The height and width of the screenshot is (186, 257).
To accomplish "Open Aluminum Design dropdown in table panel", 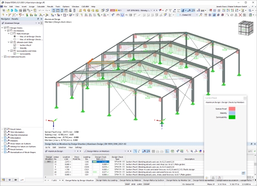I will pos(75,151).
